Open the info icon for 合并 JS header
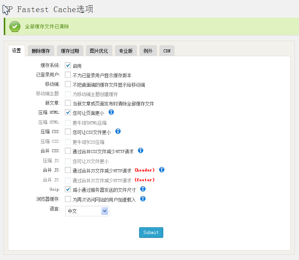 (x=162, y=170)
